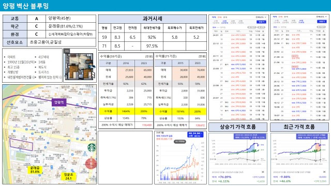Select red 116,430 expected sale price cell
Viewport: 331px width, 186px height.
(144, 125)
